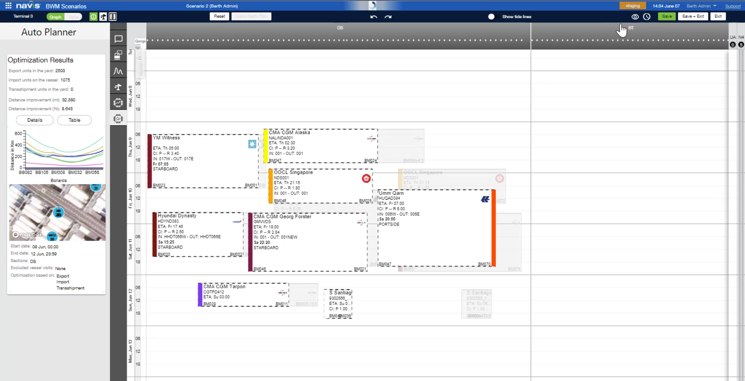The width and height of the screenshot is (745, 381).
Task: Select the crane allocation icon in the sidebar
Action: 118,87
